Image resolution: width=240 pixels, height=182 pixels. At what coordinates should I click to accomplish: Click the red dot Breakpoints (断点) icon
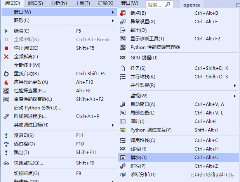123,13
